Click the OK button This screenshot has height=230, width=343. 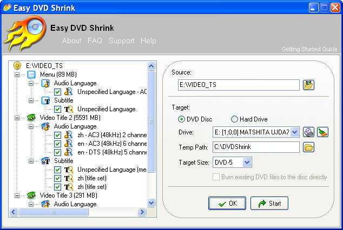coord(227,204)
